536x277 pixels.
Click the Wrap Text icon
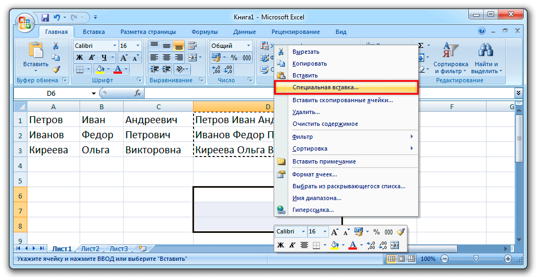tap(193, 46)
